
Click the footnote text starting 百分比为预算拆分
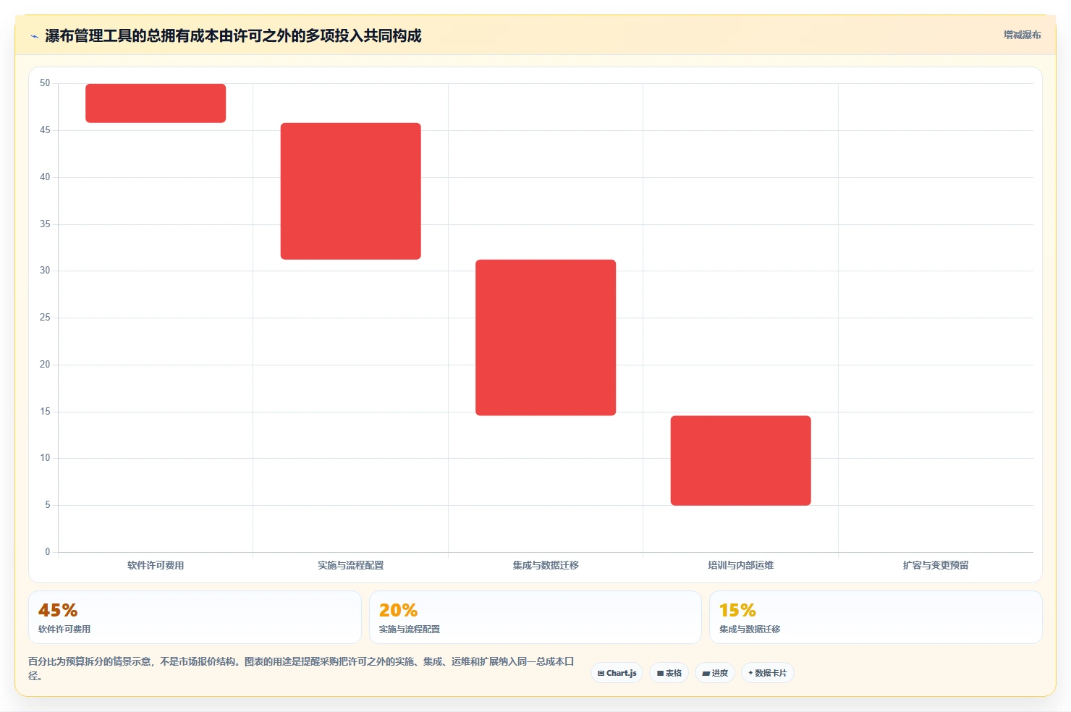(301, 669)
